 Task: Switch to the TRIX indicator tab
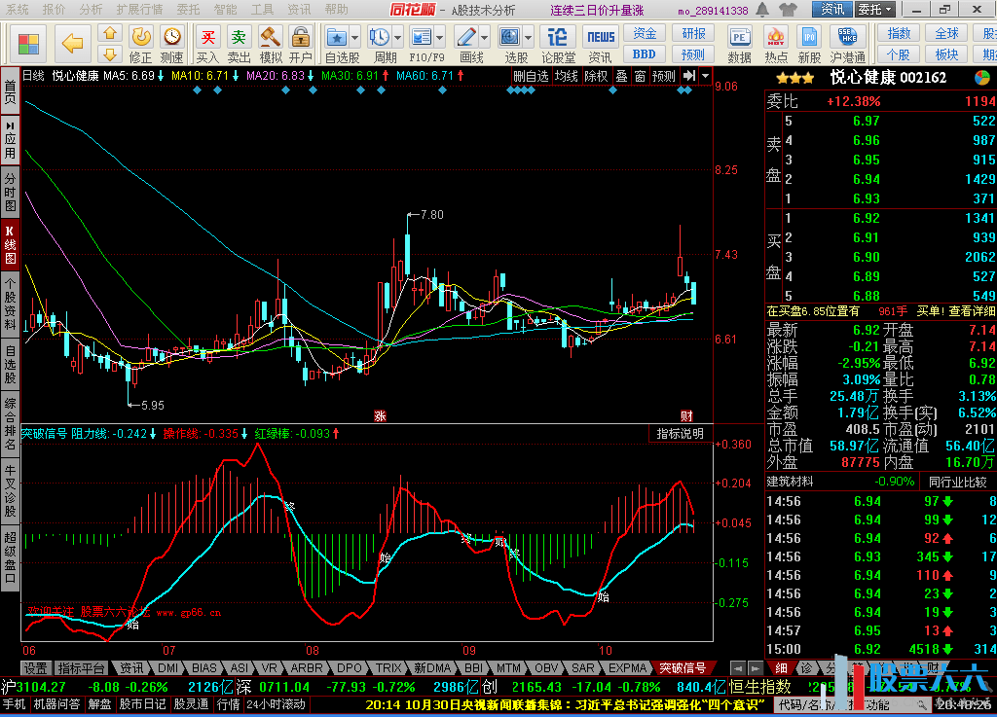(388, 668)
